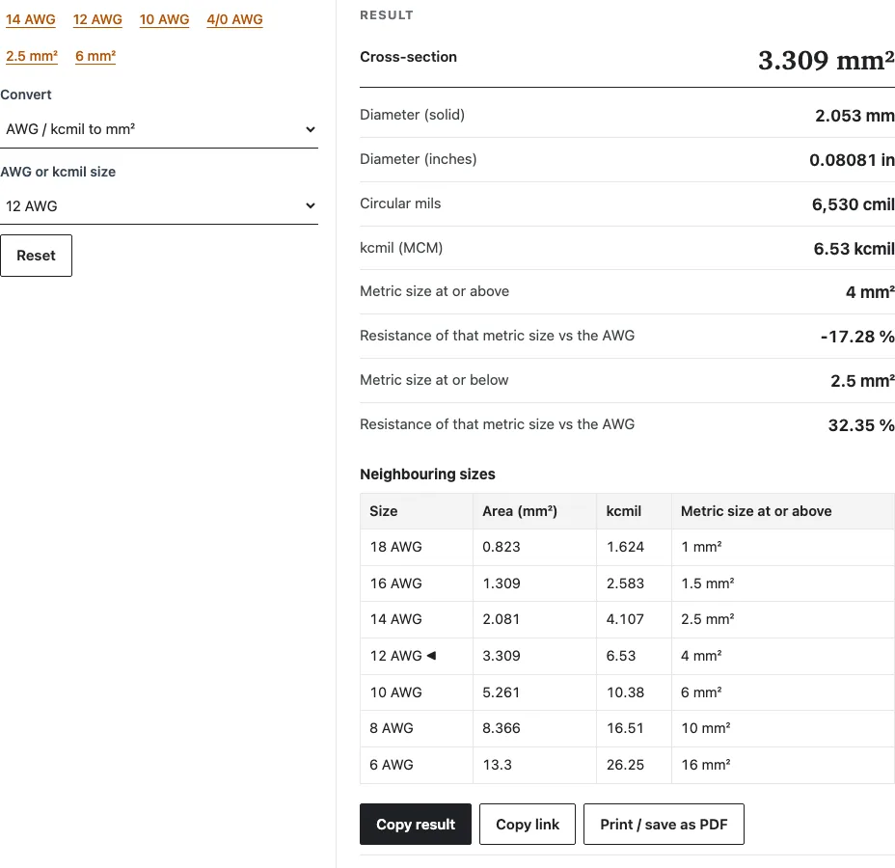Click the Circular mils label

pos(400,203)
